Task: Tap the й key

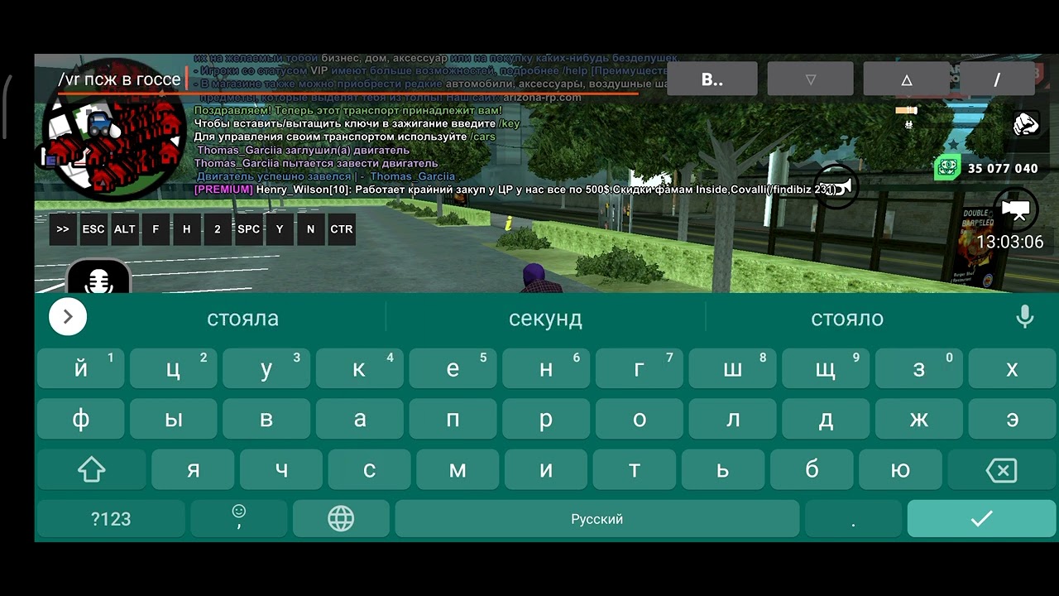Action: tap(80, 368)
